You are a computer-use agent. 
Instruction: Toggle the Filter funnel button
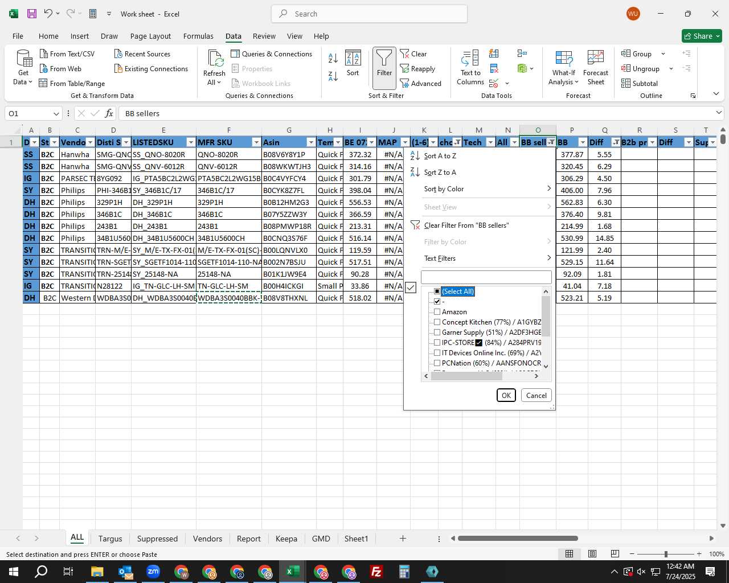[384, 68]
